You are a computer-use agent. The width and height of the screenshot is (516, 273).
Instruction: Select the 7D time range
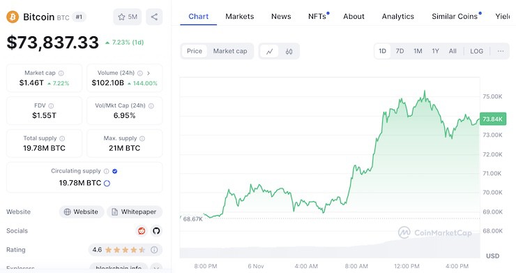click(400, 51)
